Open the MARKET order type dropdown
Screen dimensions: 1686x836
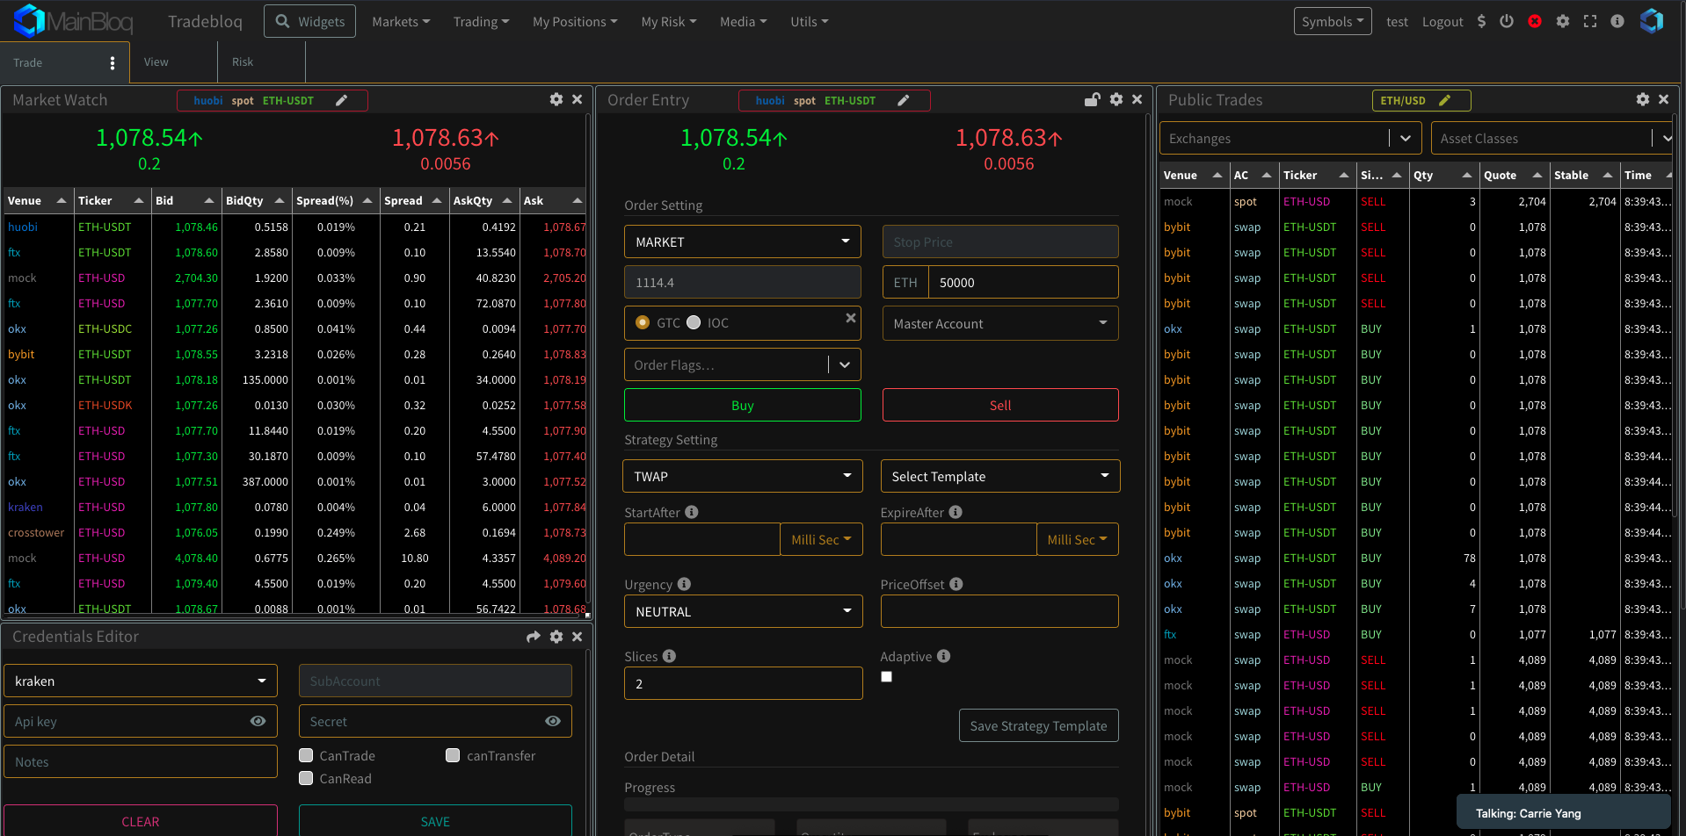pos(742,241)
